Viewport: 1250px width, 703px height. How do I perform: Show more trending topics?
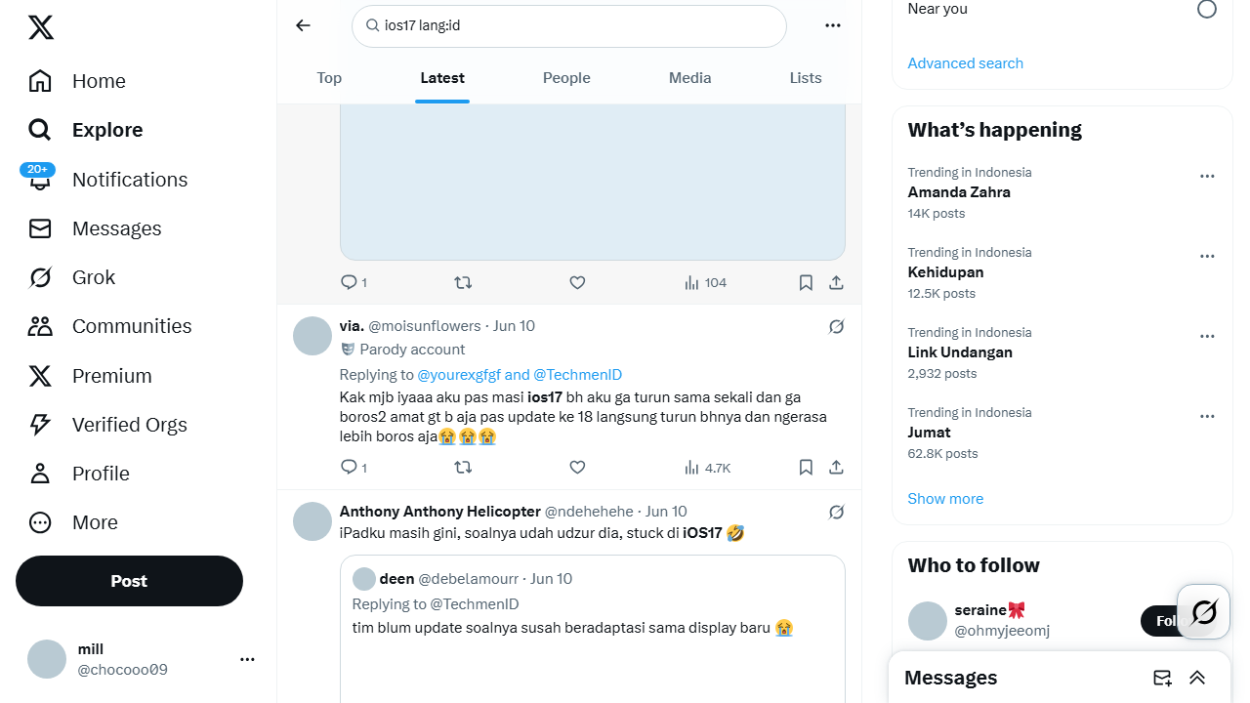[x=945, y=499]
